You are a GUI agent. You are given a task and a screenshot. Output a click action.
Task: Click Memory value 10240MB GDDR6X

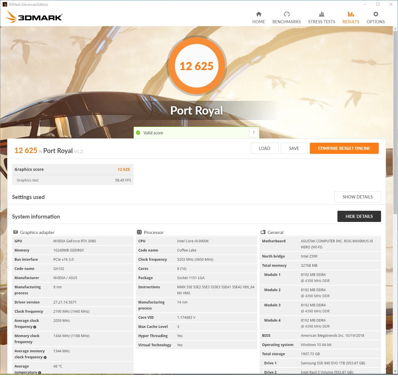(x=69, y=250)
